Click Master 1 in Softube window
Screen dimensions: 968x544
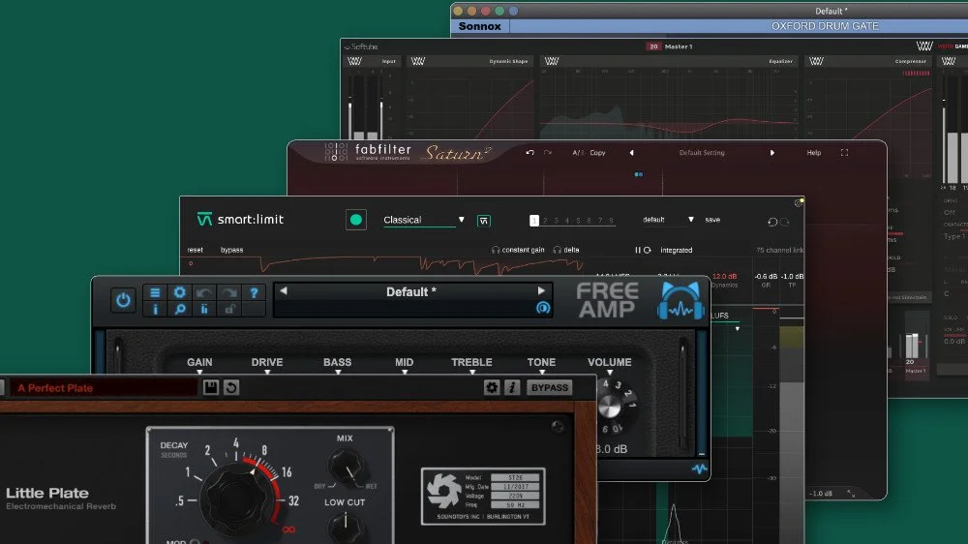(679, 46)
